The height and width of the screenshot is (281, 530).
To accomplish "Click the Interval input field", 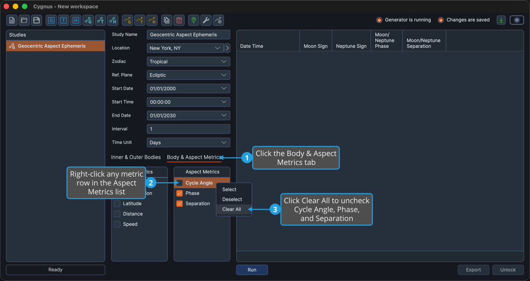I will click(188, 129).
